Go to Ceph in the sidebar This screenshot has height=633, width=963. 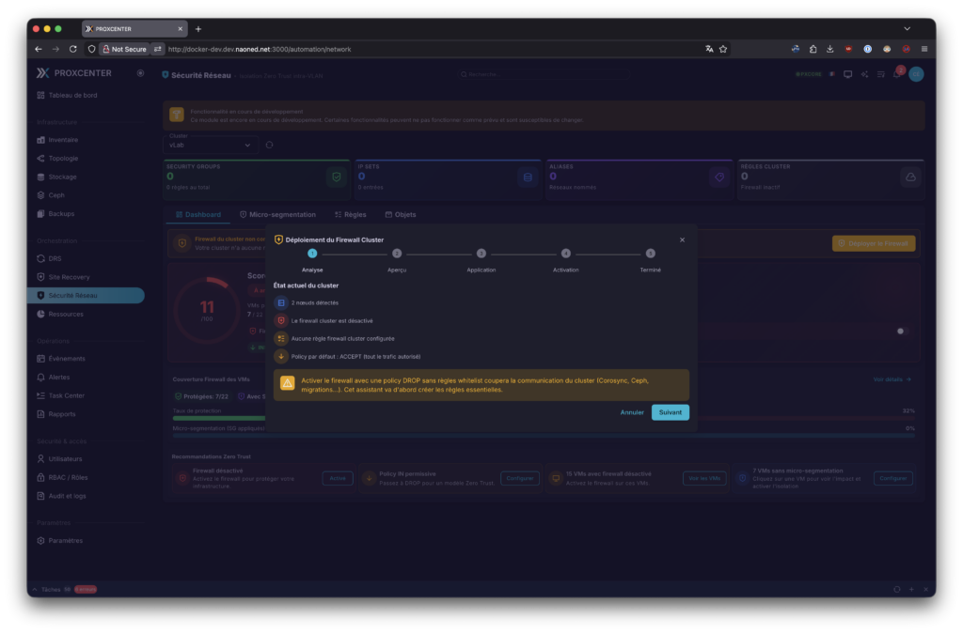coord(56,195)
